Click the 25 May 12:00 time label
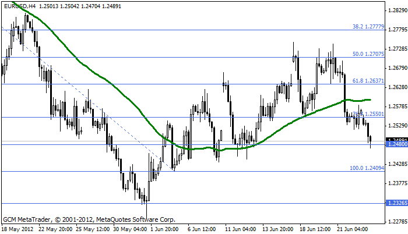This screenshot has width=408, height=234. (x=93, y=229)
